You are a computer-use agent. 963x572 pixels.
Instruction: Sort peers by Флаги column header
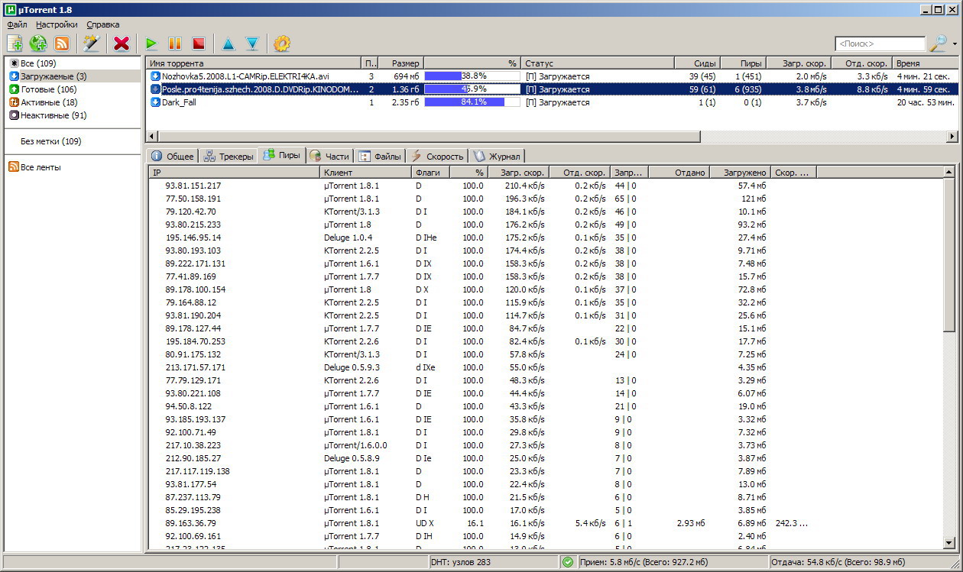(x=430, y=173)
